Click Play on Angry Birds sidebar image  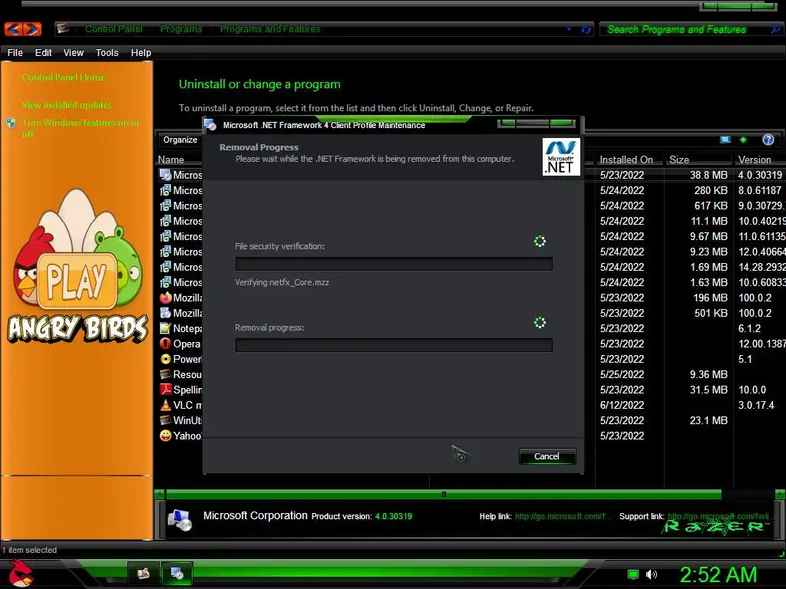77,280
